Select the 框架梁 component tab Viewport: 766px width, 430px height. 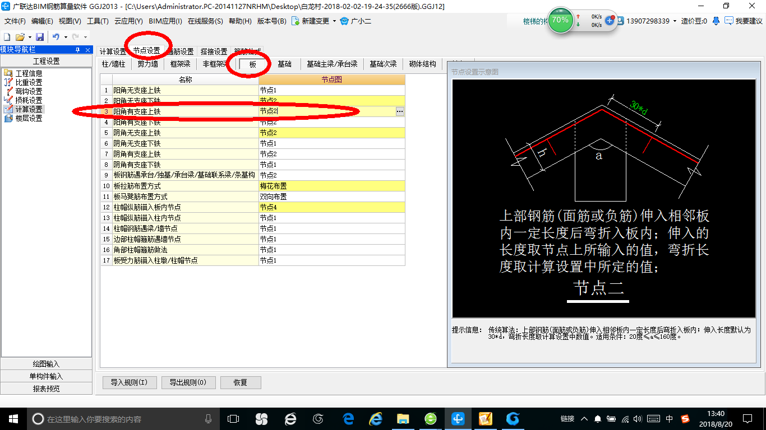click(x=180, y=64)
